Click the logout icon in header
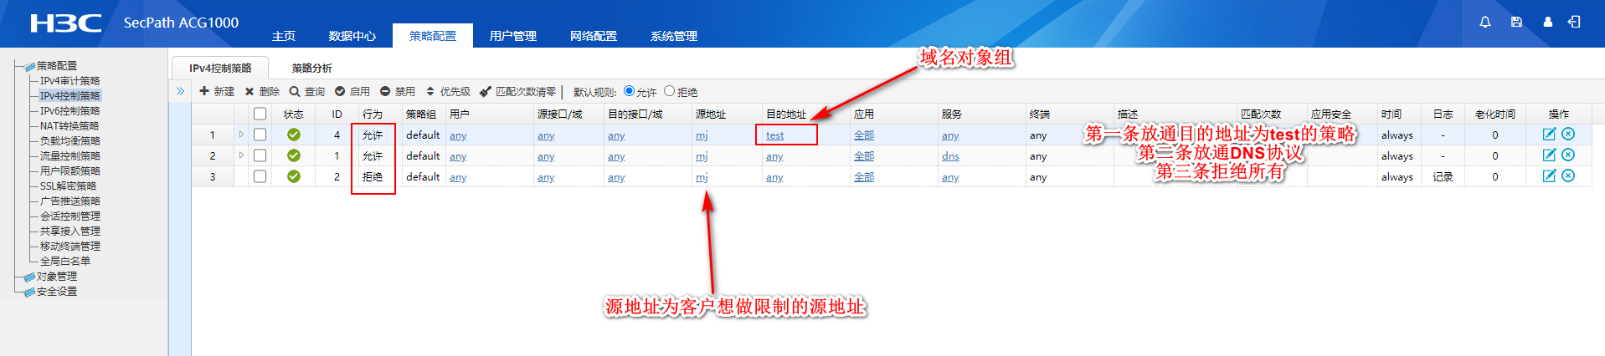 (x=1574, y=23)
